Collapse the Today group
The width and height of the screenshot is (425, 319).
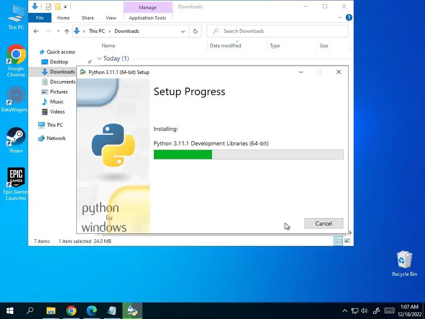[99, 58]
